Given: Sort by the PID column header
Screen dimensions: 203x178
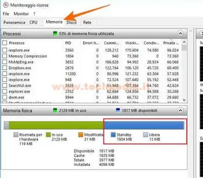Looking at the screenshot, I should point(68,43).
